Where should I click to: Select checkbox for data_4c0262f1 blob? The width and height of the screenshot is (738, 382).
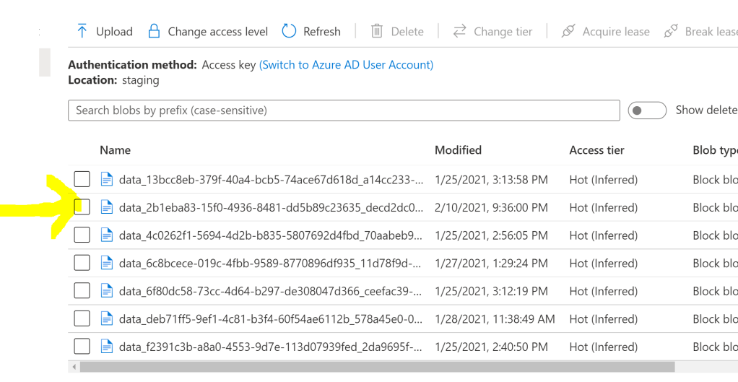82,235
